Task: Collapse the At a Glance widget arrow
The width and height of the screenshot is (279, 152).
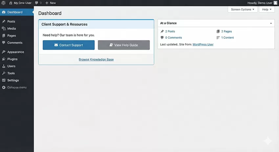Action: click(x=271, y=23)
